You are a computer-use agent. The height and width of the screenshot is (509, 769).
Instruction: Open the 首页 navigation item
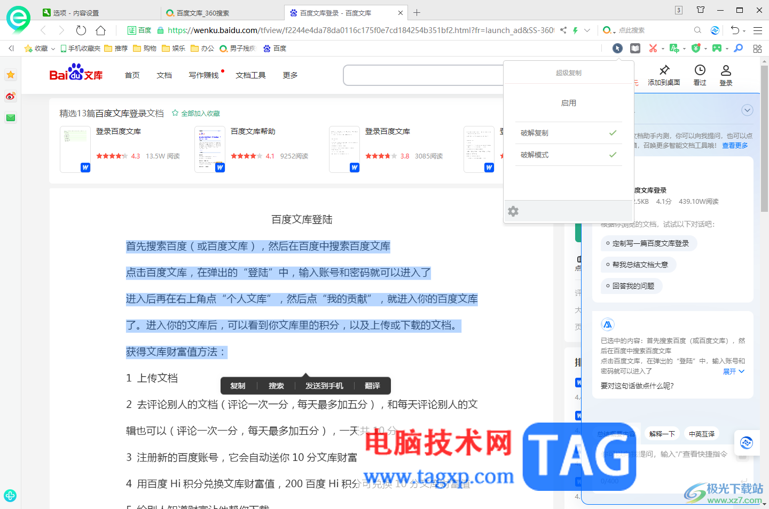click(x=132, y=75)
